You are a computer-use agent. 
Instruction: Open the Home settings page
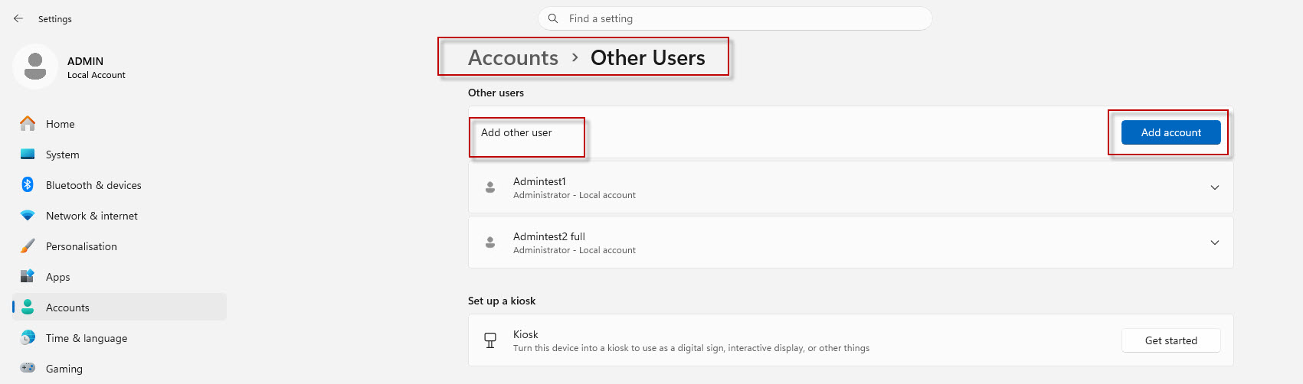click(119, 123)
